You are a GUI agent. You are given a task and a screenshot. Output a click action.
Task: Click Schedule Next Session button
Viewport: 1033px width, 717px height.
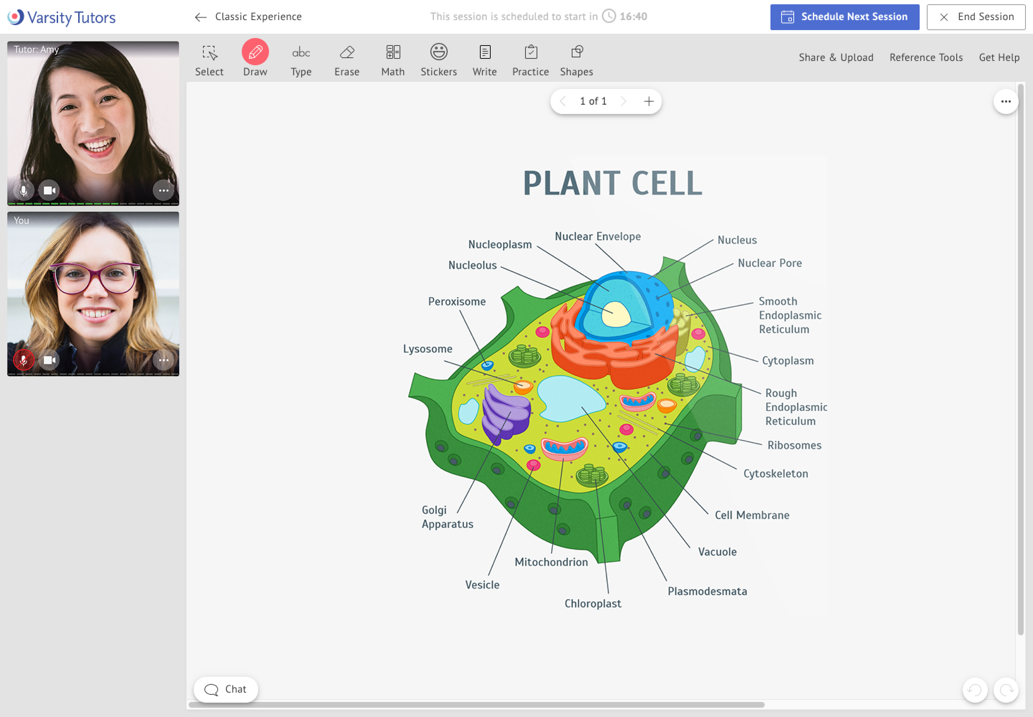[844, 17]
